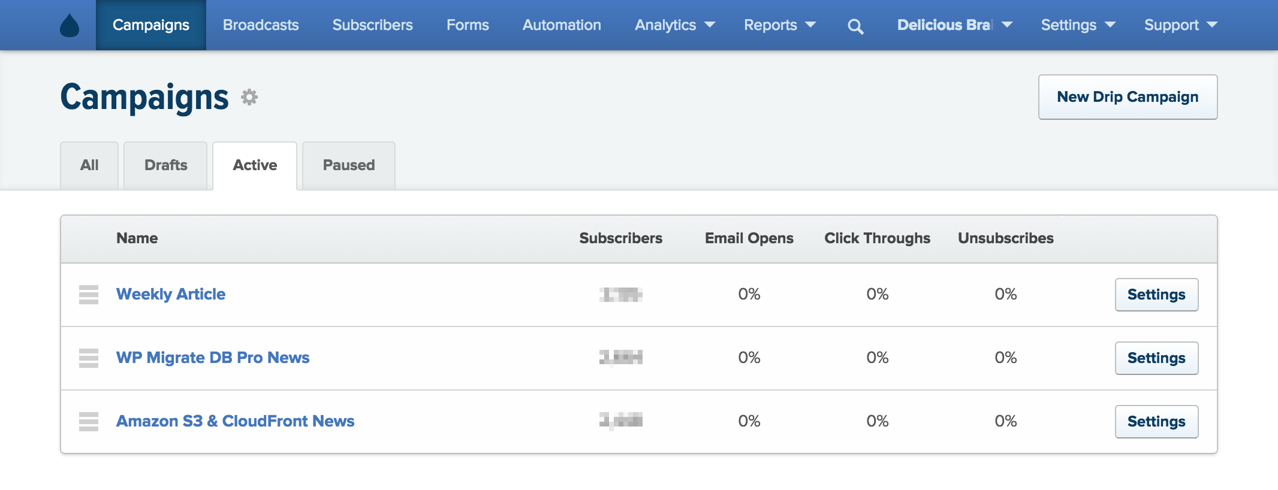Image resolution: width=1278 pixels, height=490 pixels.
Task: Go to Broadcasts in the navbar
Action: pyautogui.click(x=261, y=25)
